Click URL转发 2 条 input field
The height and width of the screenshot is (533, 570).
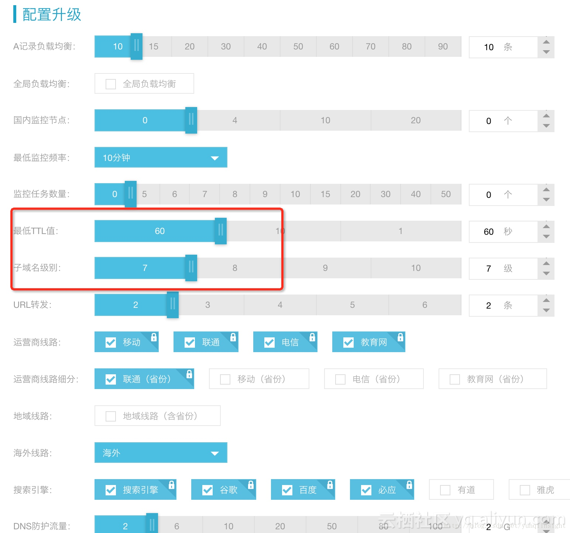503,305
